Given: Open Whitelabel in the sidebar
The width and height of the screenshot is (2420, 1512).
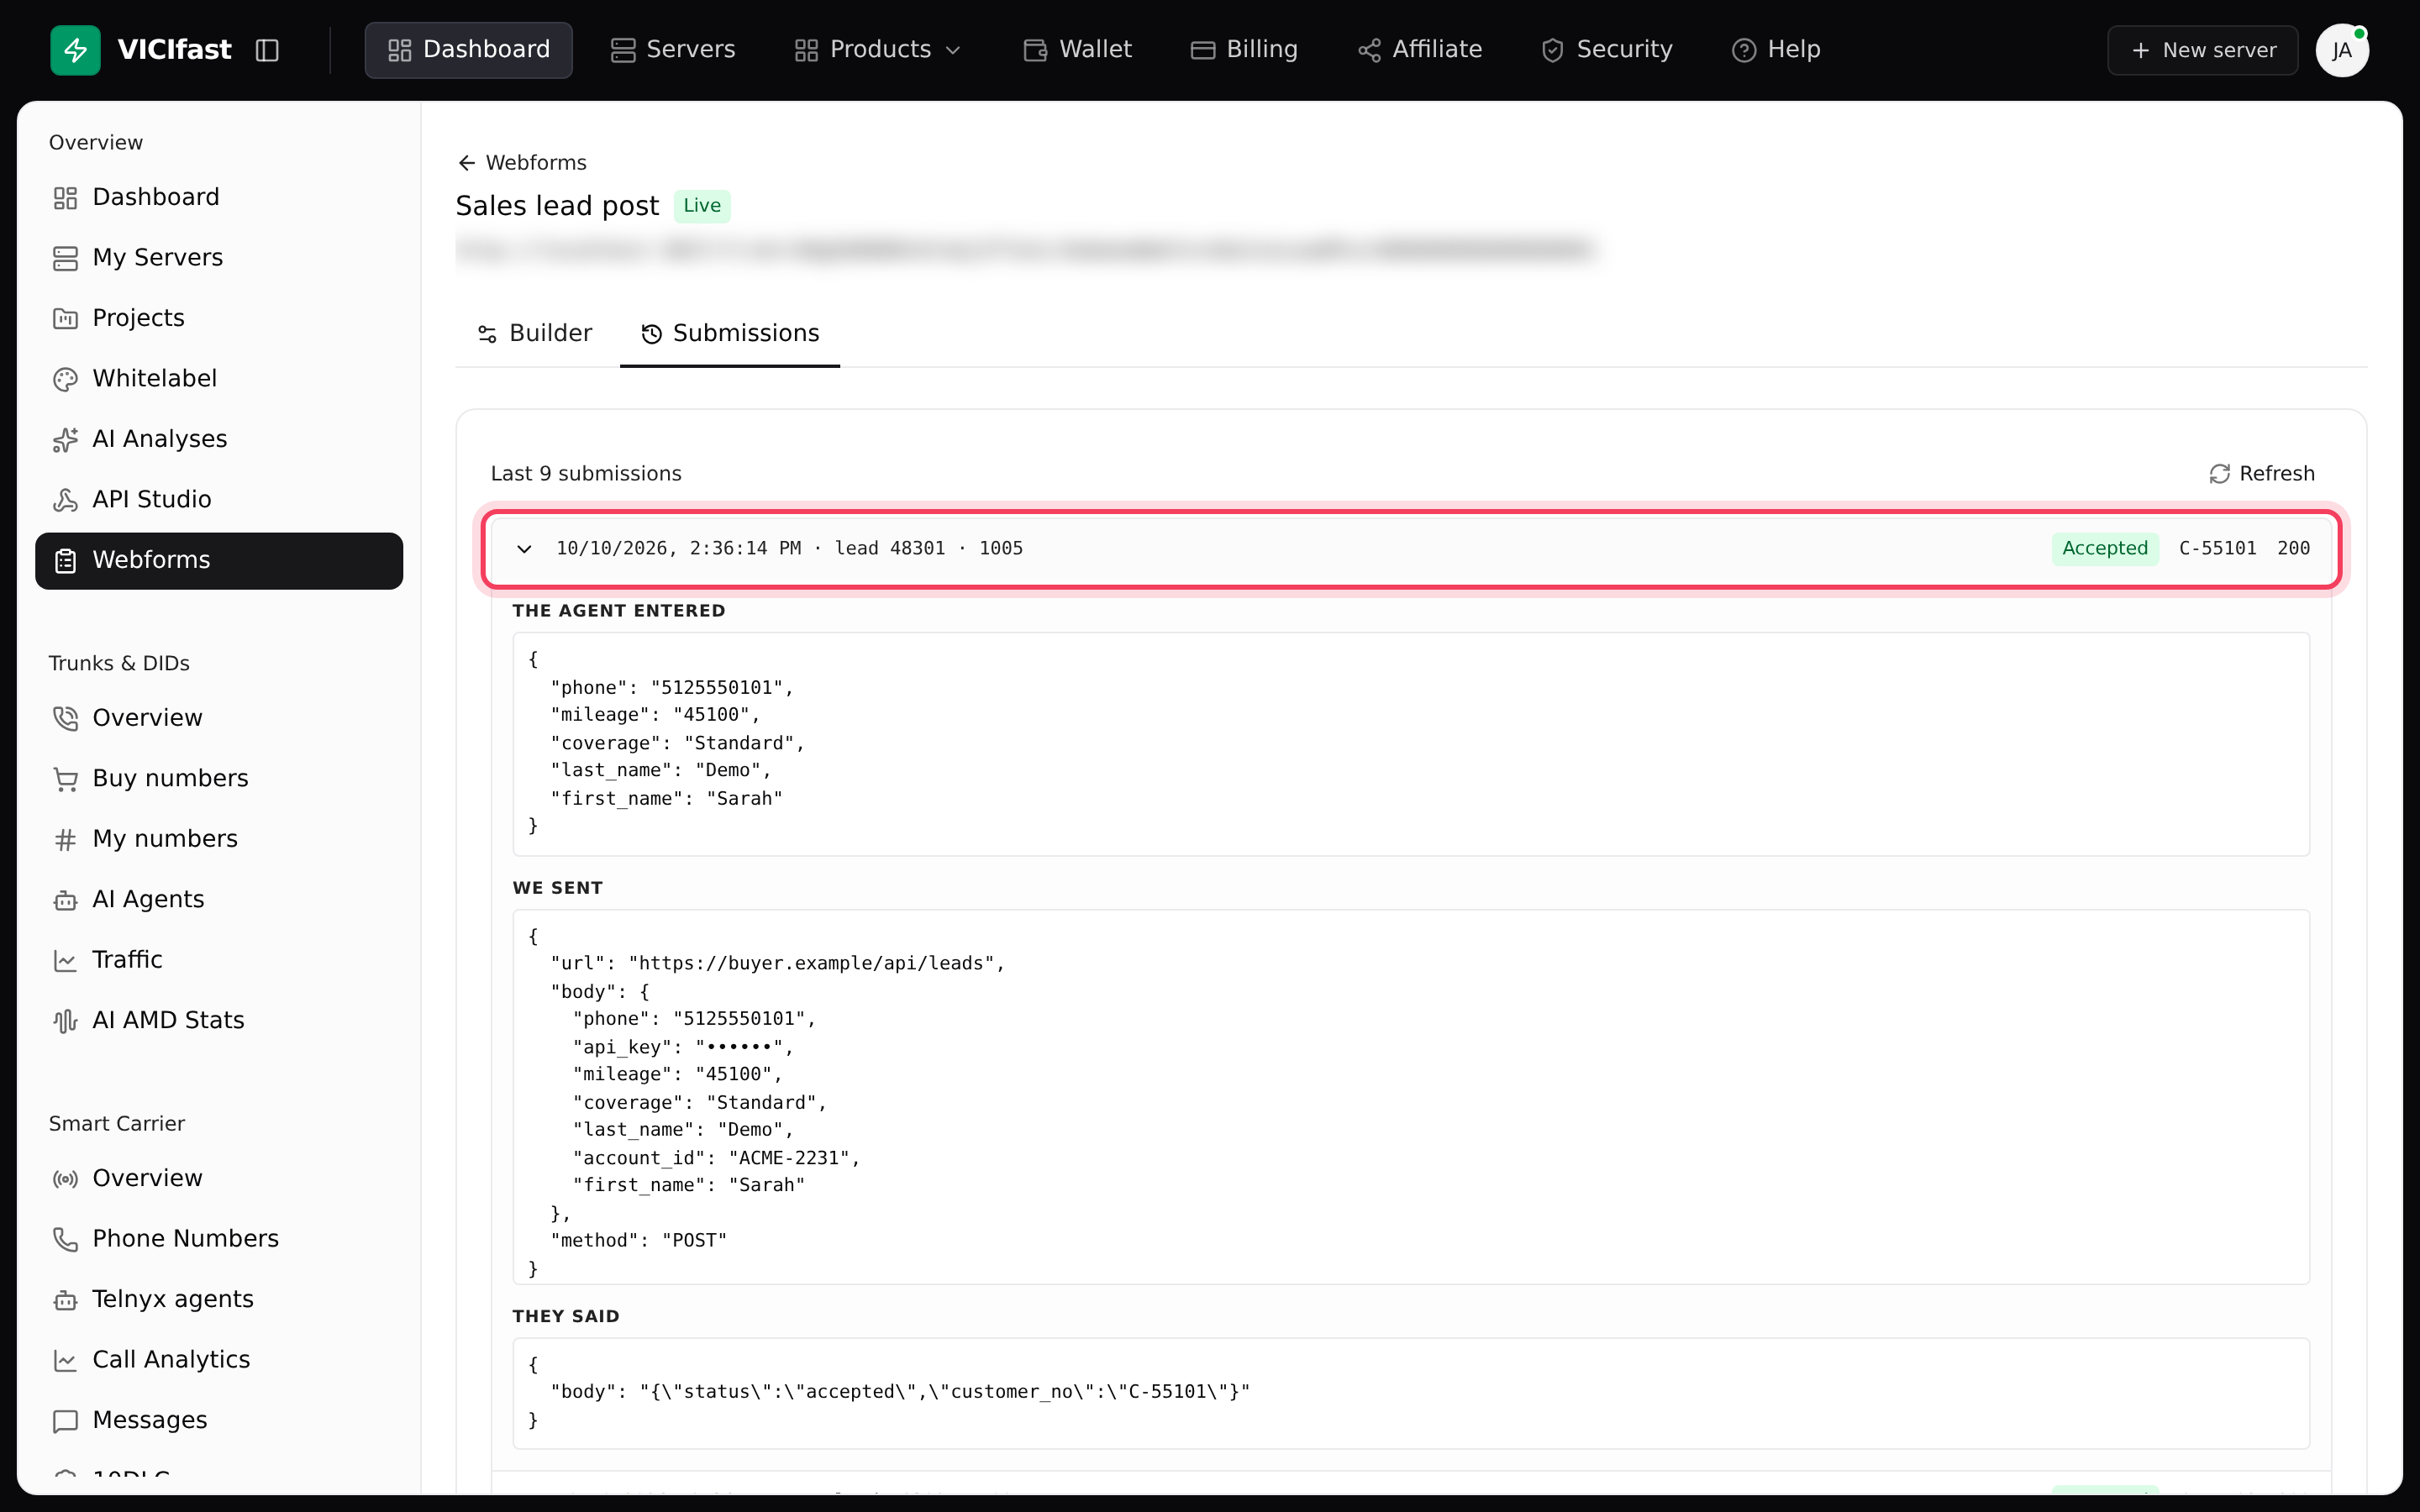Looking at the screenshot, I should tap(219, 379).
